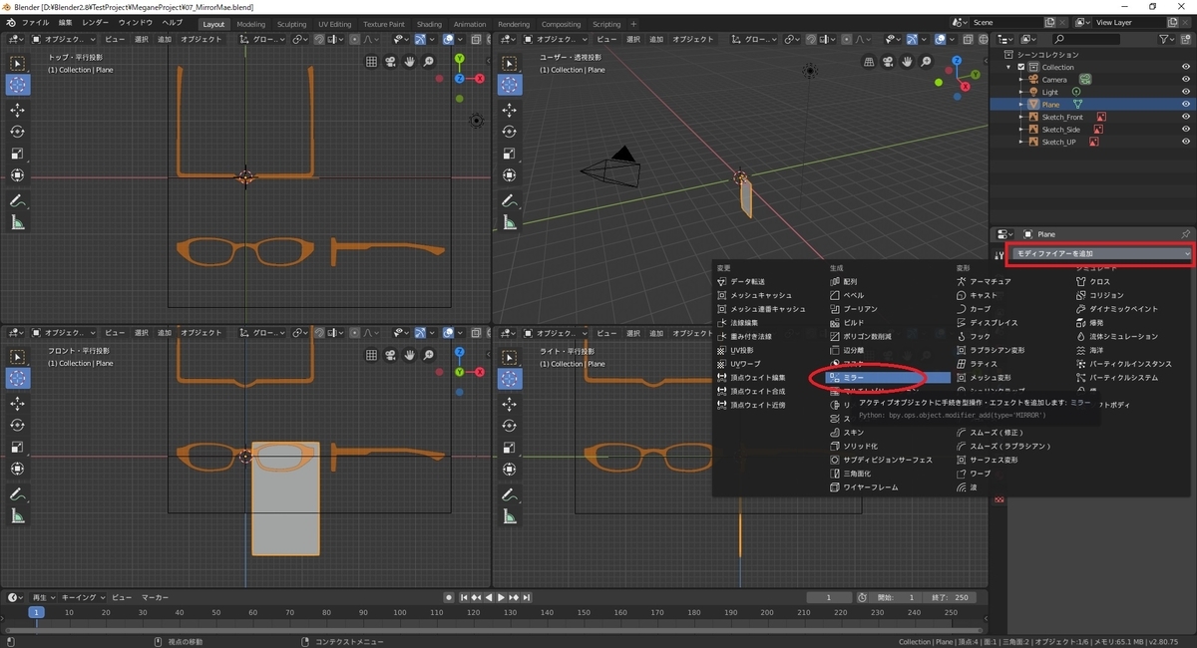Toggle visibility of the Camera object

[x=1186, y=80]
